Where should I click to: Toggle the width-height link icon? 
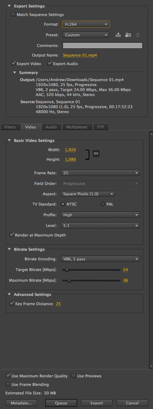click(x=96, y=154)
